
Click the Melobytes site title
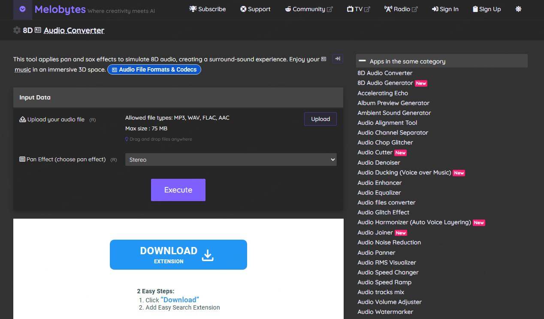[60, 9]
